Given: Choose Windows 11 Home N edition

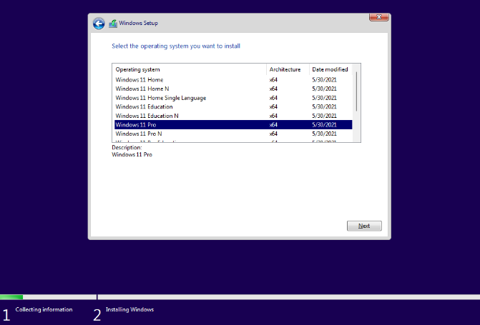Looking at the screenshot, I should tap(142, 89).
